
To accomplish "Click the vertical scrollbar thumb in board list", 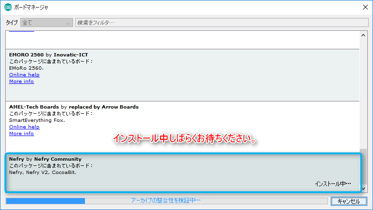I will coord(363,167).
